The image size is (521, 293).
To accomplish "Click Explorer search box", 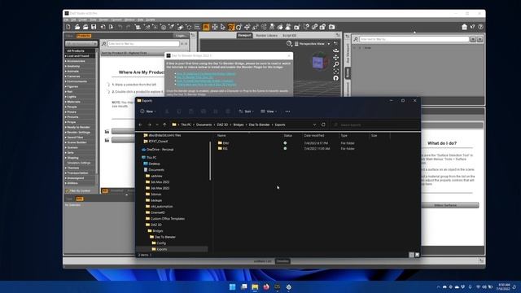I will coord(375,125).
